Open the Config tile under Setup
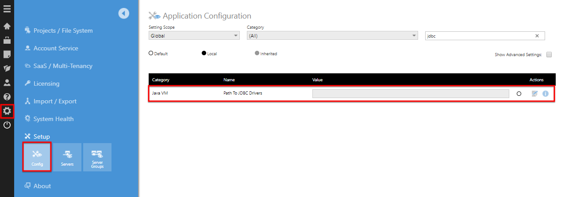565x197 pixels. pyautogui.click(x=37, y=157)
